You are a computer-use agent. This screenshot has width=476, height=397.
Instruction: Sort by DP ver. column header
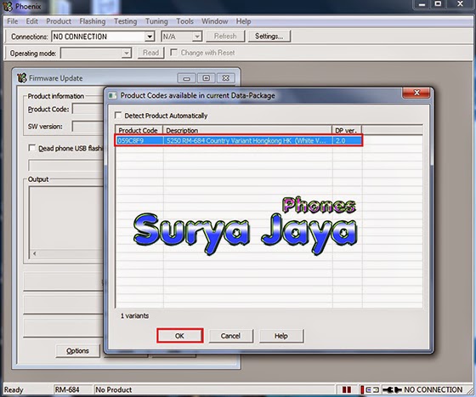[347, 130]
